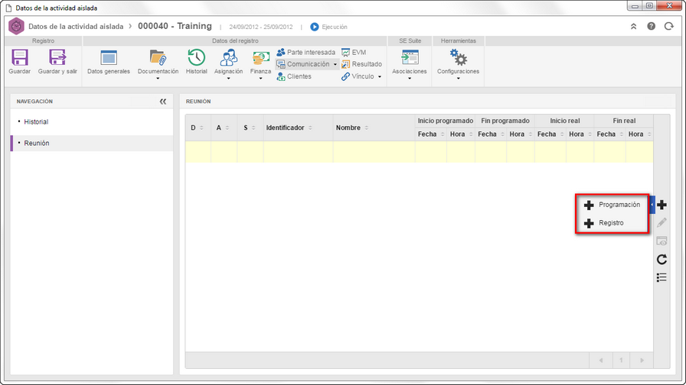Screen dimensions: 686x385
Task: Expand the Asignación dropdown arrow
Action: (x=228, y=79)
